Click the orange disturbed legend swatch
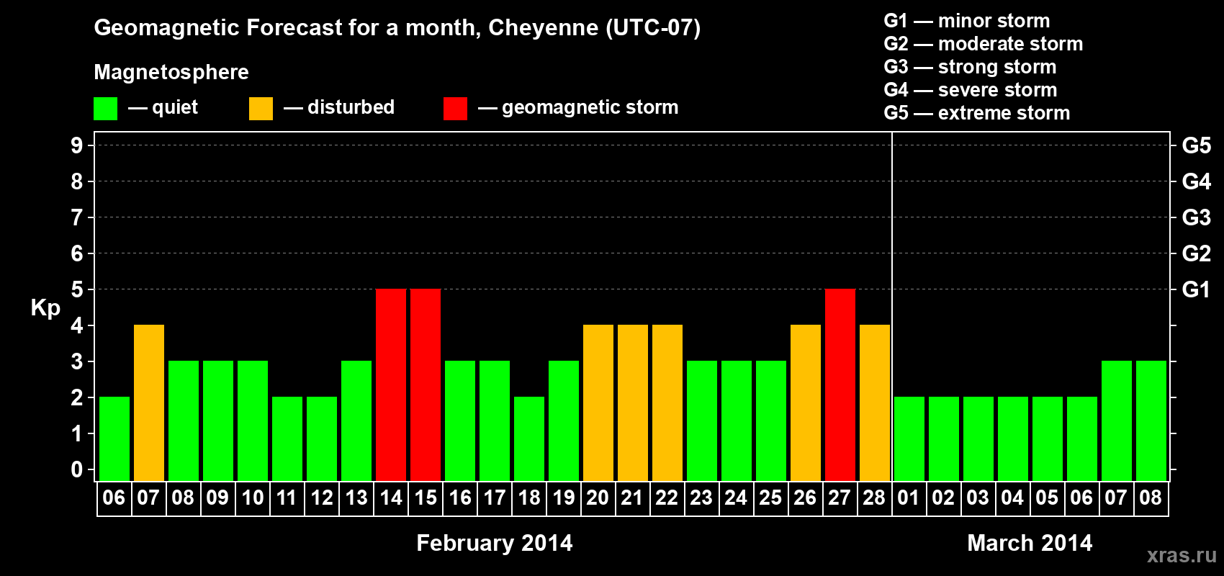The width and height of the screenshot is (1224, 576). point(261,109)
